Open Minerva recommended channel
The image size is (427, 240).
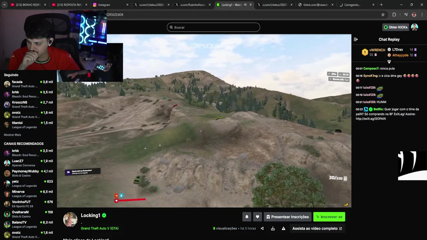tap(28, 194)
